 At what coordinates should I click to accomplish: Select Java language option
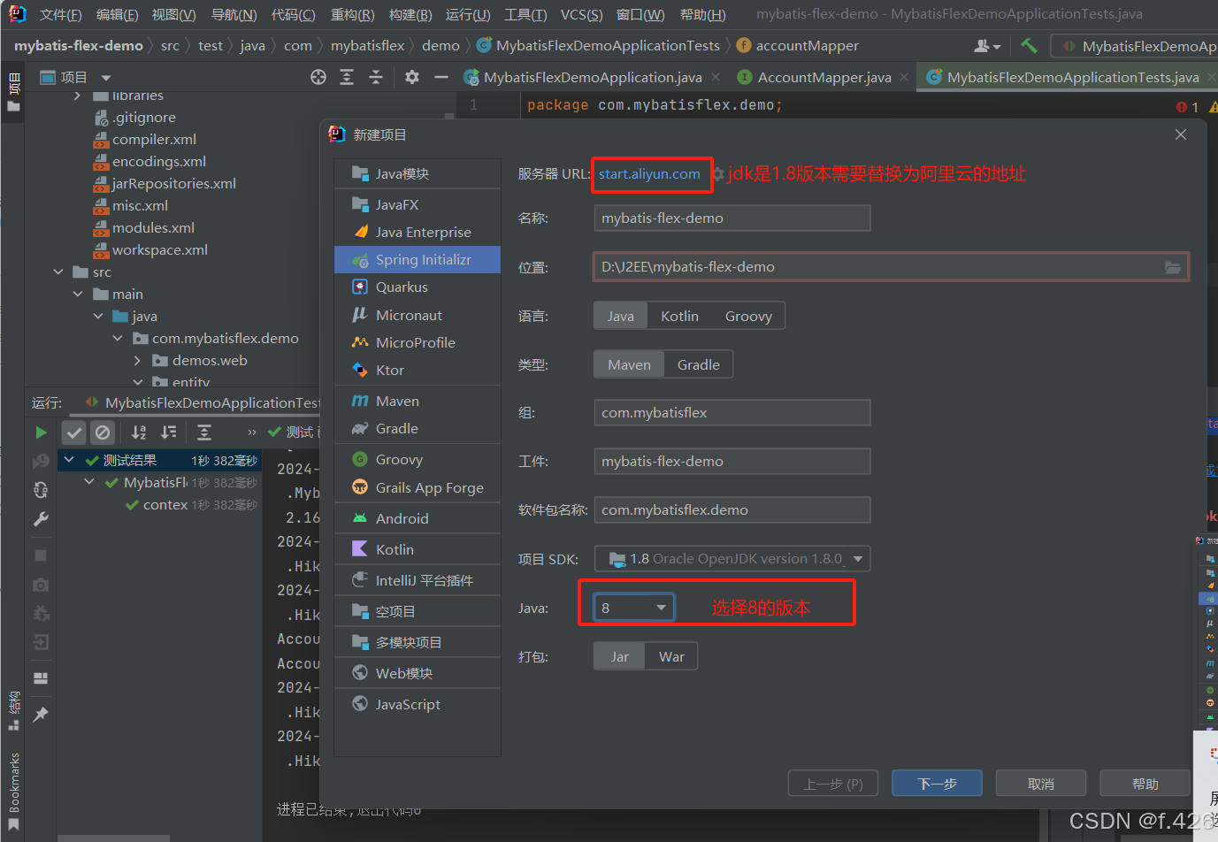coord(621,316)
